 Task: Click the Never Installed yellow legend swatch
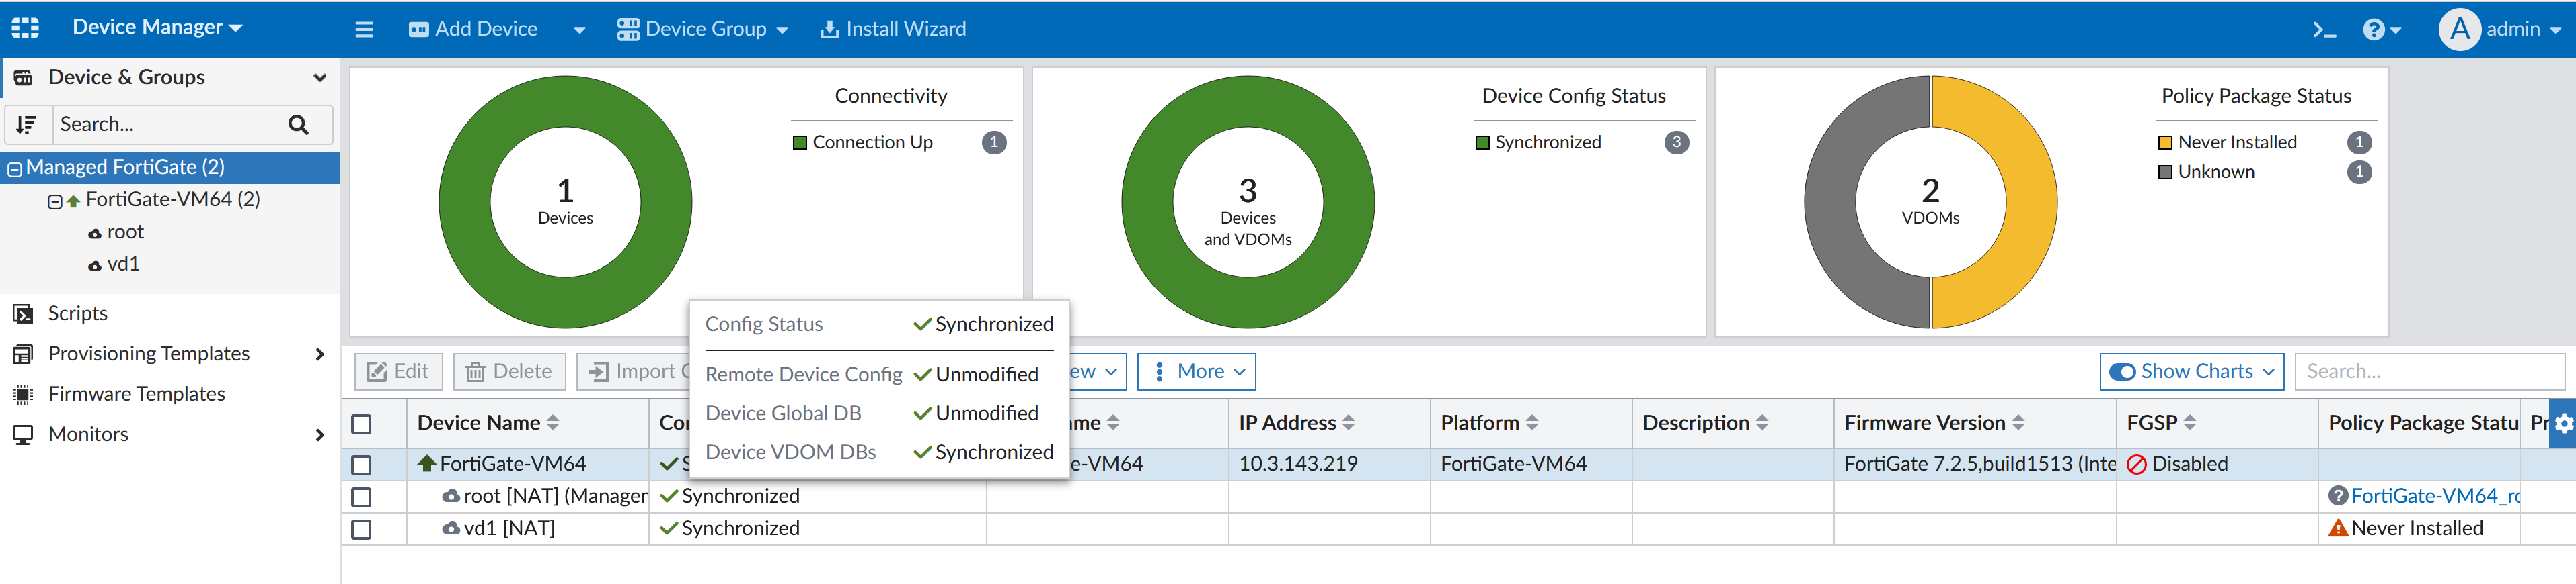pyautogui.click(x=2165, y=143)
